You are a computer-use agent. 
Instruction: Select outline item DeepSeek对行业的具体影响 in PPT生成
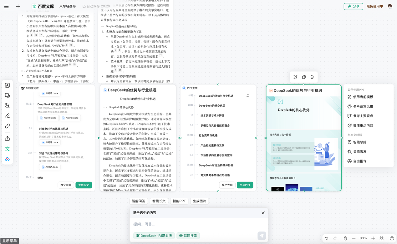(216, 165)
